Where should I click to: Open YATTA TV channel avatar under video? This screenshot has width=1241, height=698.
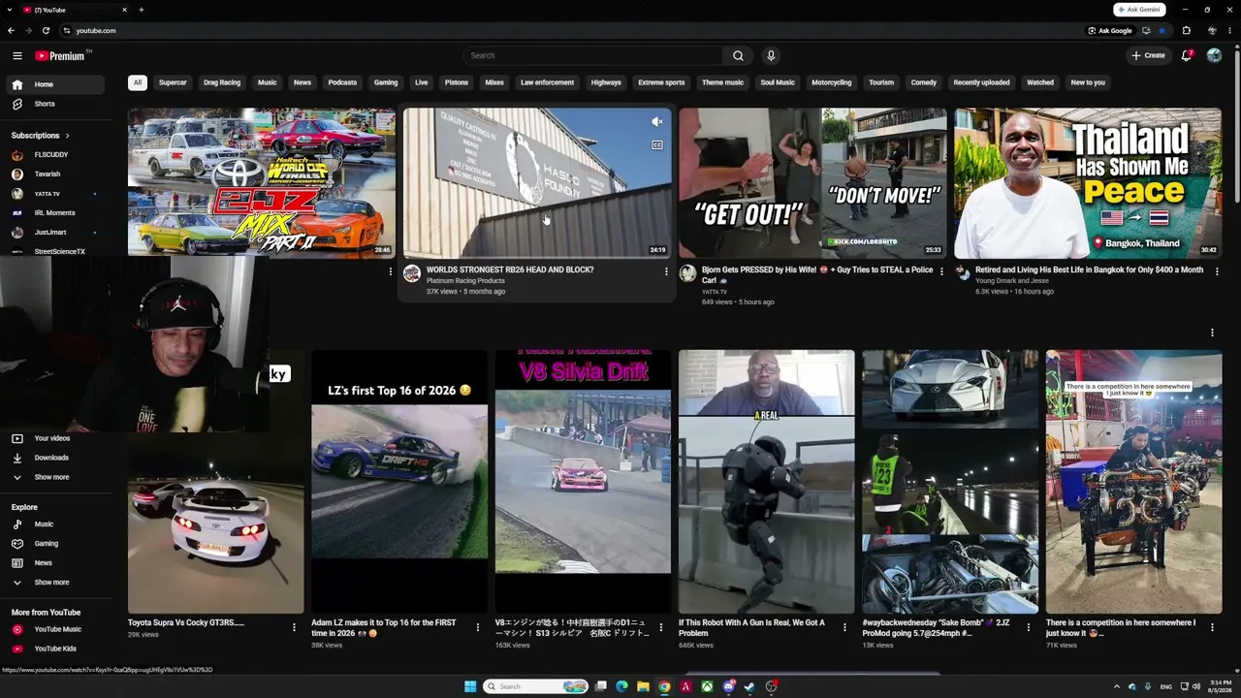pos(687,274)
